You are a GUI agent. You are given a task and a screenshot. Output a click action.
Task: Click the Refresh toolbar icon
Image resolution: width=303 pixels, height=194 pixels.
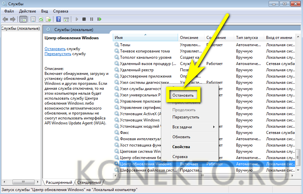(x=41, y=19)
